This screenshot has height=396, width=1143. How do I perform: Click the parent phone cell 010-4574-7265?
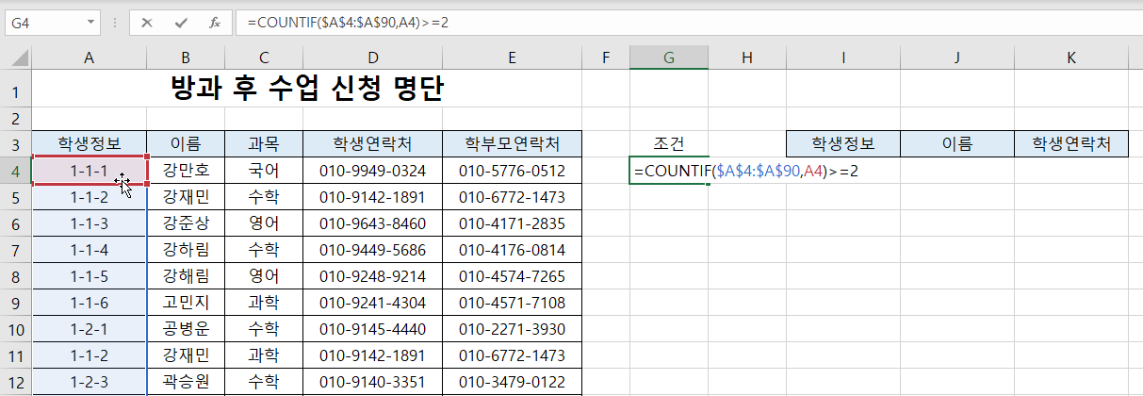pyautogui.click(x=512, y=276)
